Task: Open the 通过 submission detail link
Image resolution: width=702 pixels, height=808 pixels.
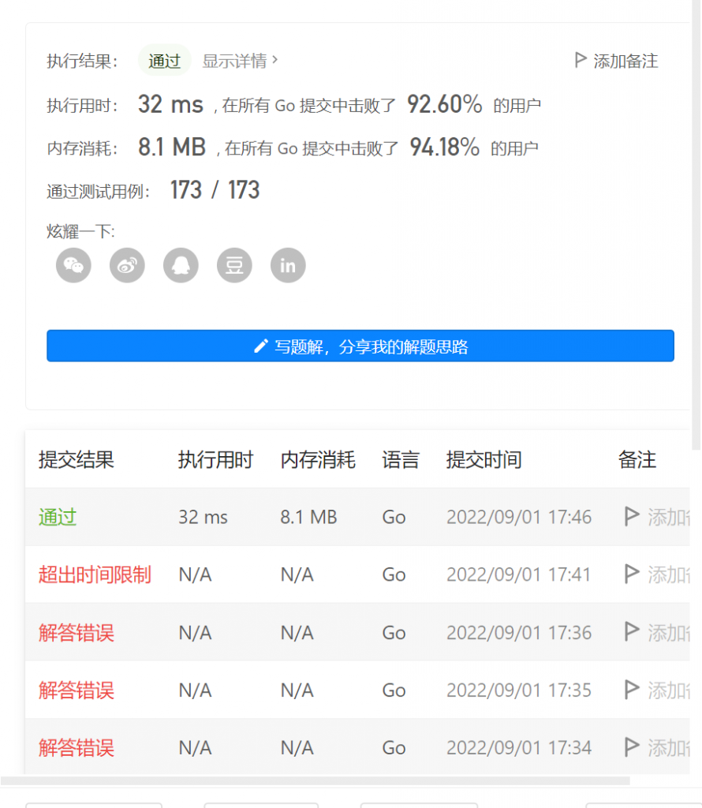Action: coord(55,517)
